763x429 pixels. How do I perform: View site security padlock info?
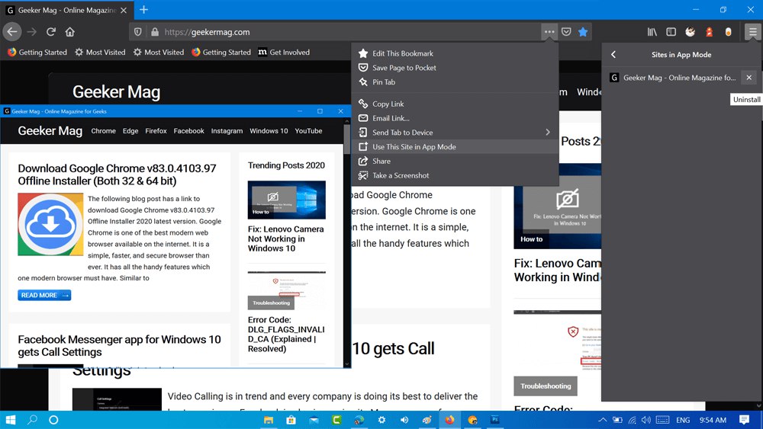pos(155,32)
